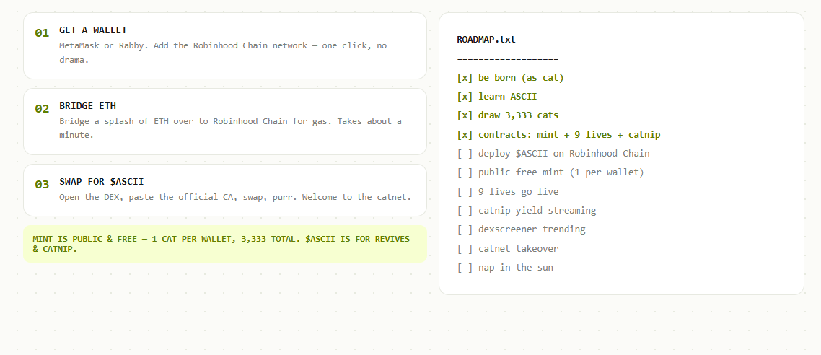This screenshot has height=355, width=821.
Task: Click the 'nap in the sun' roadmap item
Action: tap(505, 268)
